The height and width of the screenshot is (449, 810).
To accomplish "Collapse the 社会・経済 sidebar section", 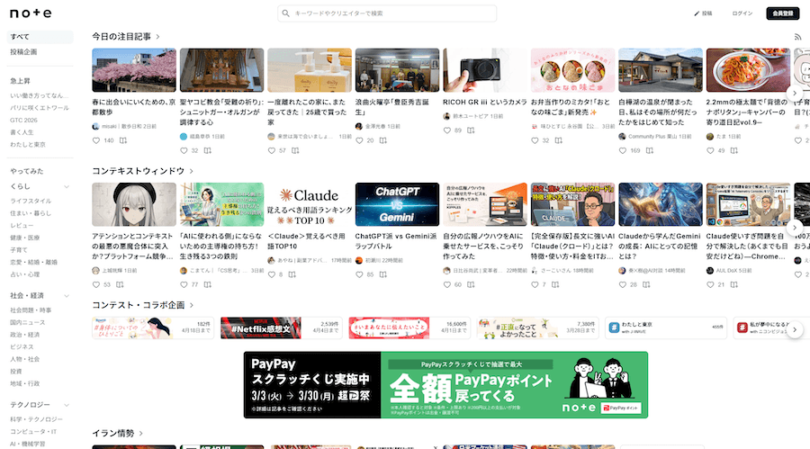I will click(x=67, y=295).
